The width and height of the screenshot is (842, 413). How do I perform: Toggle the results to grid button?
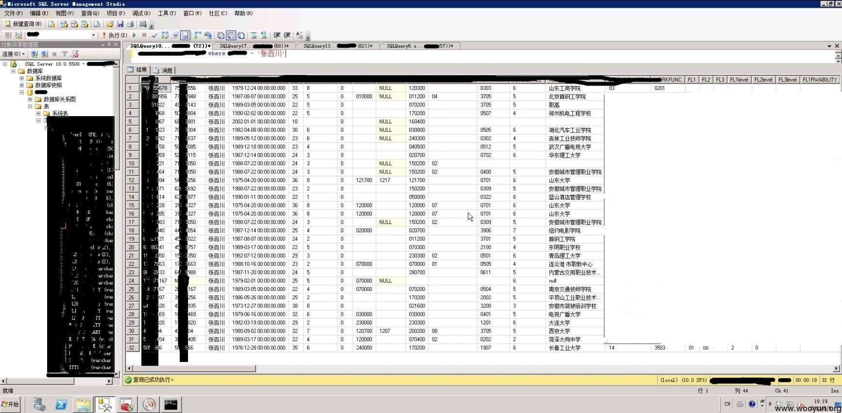click(231, 35)
